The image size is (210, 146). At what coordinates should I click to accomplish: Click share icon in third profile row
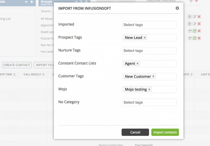[x=190, y=31]
